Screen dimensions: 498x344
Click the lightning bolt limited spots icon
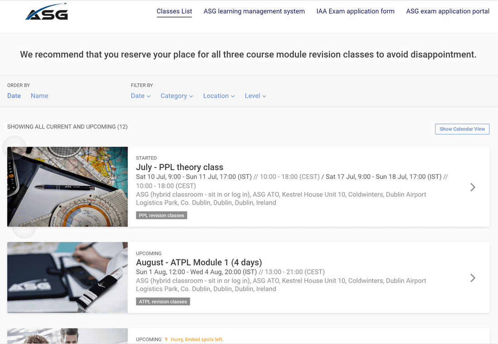click(167, 339)
